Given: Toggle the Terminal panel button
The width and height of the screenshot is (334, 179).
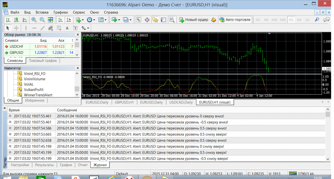Looking at the screenshot, I should coord(163,20).
